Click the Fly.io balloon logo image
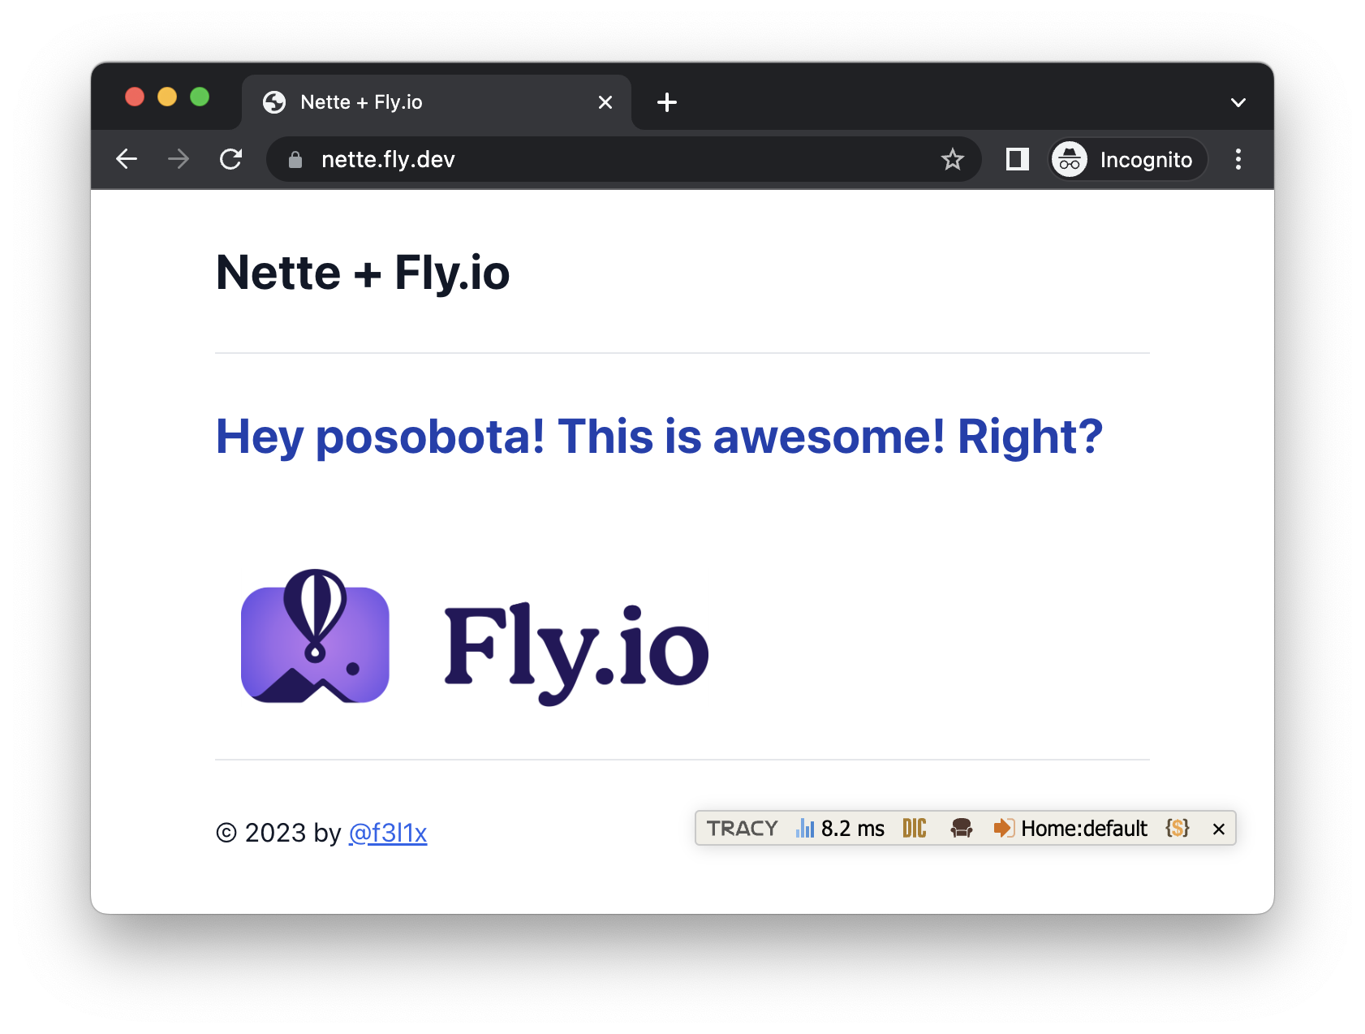 (x=475, y=638)
